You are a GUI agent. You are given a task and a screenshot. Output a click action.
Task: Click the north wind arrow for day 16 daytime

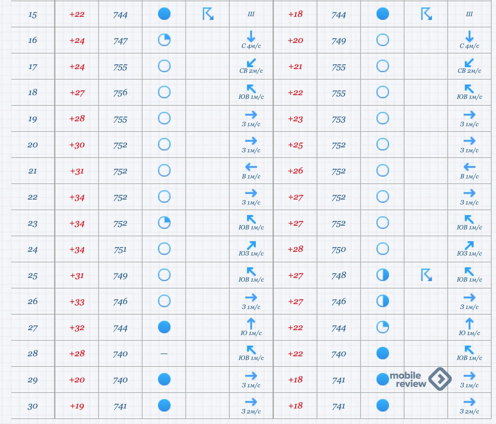251,36
